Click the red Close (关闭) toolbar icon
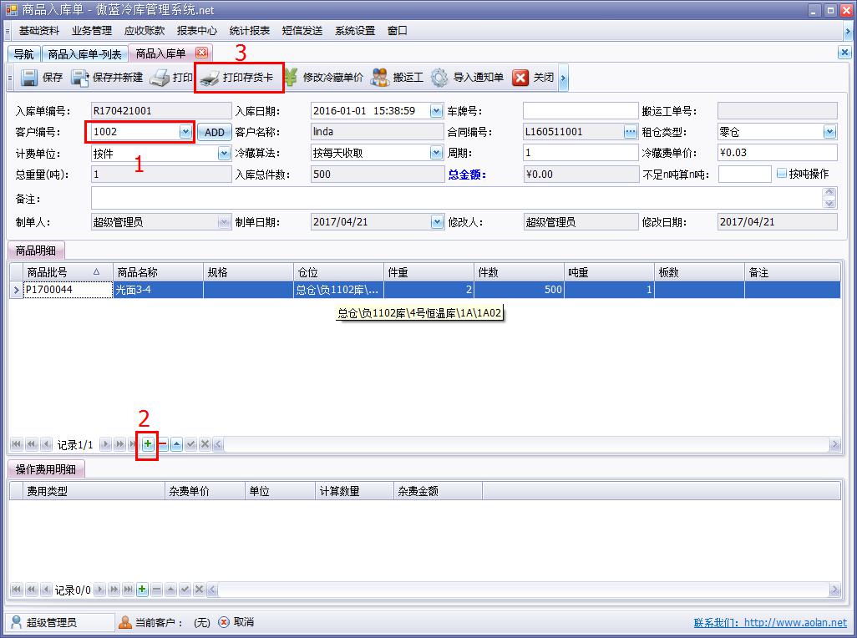857x638 pixels. (520, 78)
